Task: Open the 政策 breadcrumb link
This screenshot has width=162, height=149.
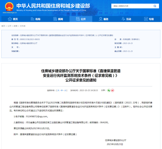Action: (x=16, y=26)
